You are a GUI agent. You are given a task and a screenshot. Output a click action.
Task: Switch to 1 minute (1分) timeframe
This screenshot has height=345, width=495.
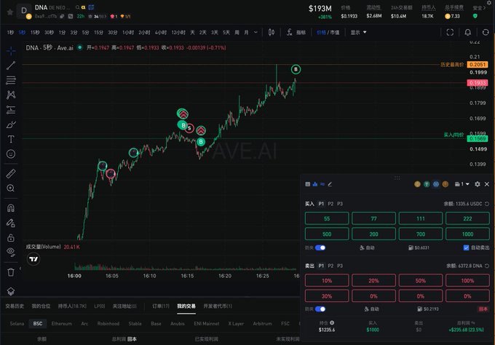62,32
